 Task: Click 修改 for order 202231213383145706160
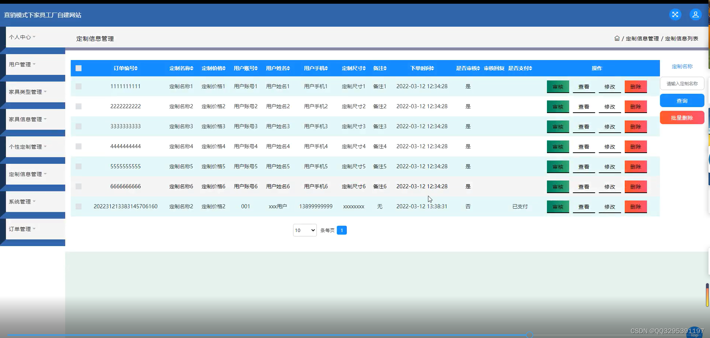click(610, 207)
